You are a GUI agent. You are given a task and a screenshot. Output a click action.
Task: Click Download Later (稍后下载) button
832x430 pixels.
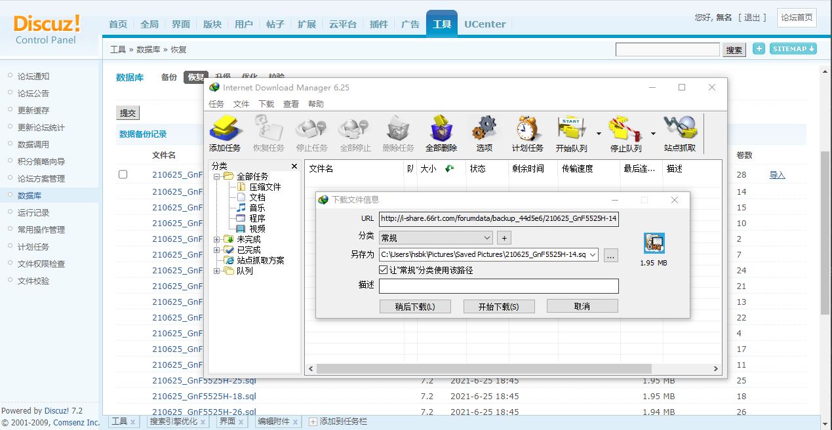[x=415, y=306]
